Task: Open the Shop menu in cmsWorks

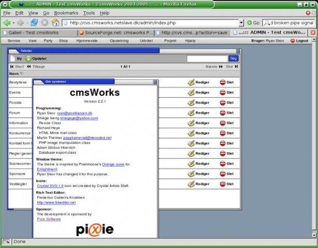Action: point(63,41)
